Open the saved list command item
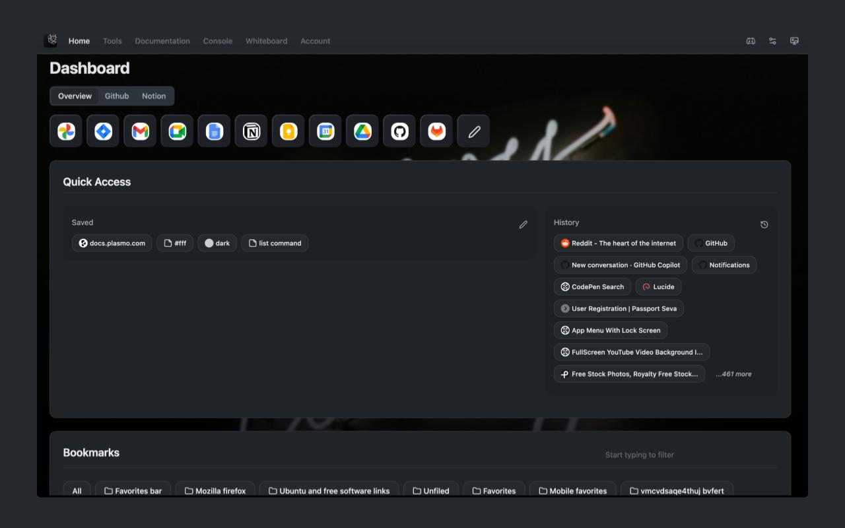Image resolution: width=845 pixels, height=528 pixels. (x=275, y=243)
